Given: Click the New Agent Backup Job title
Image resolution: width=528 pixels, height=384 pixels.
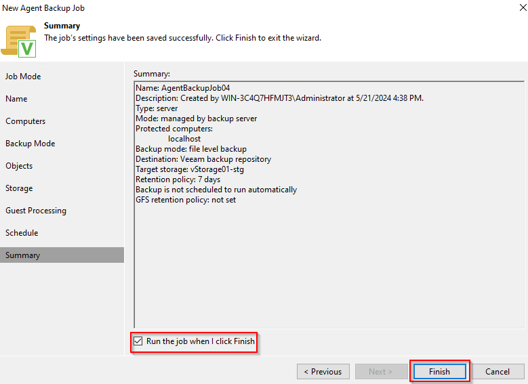Looking at the screenshot, I should (44, 8).
